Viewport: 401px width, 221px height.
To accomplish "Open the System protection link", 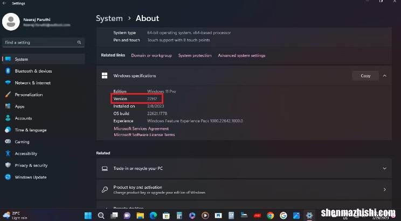I will [x=195, y=55].
